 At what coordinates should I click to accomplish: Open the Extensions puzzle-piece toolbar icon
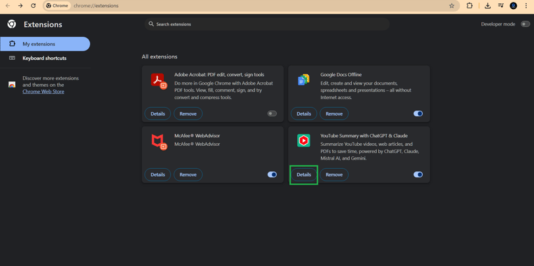tap(470, 6)
